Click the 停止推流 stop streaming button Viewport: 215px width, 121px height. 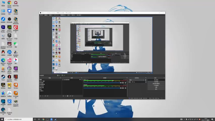coord(156,80)
